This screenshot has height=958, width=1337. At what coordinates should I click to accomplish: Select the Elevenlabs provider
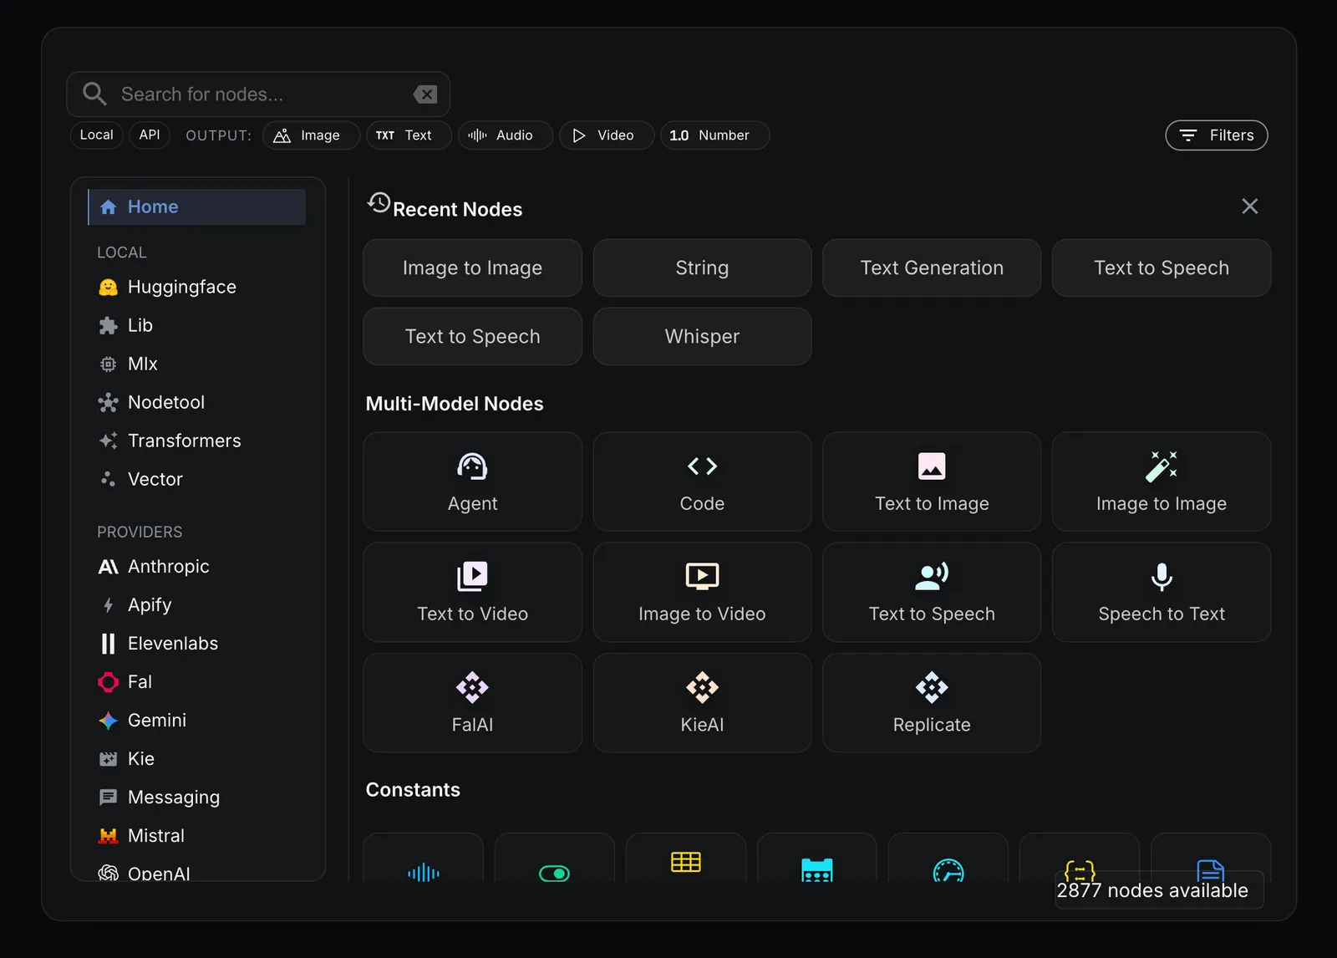(197, 643)
